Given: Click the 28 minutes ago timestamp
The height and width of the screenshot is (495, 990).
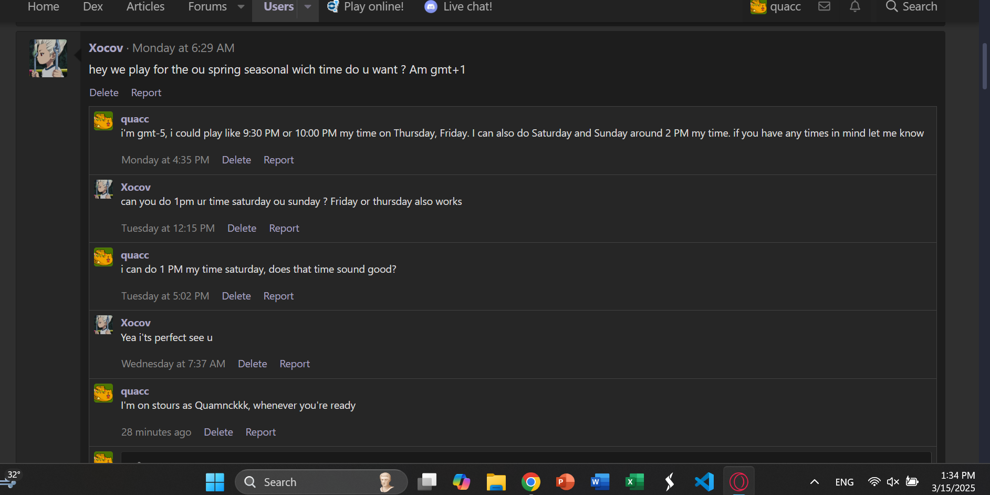Looking at the screenshot, I should pos(157,432).
